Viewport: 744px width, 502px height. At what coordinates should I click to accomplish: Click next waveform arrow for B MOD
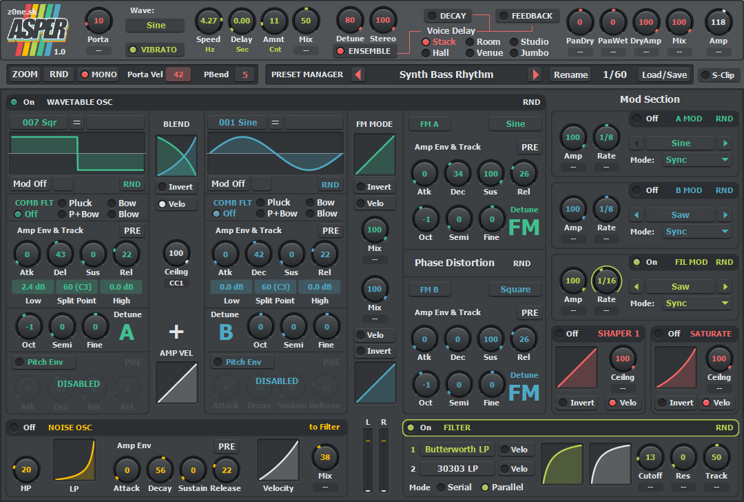(725, 214)
